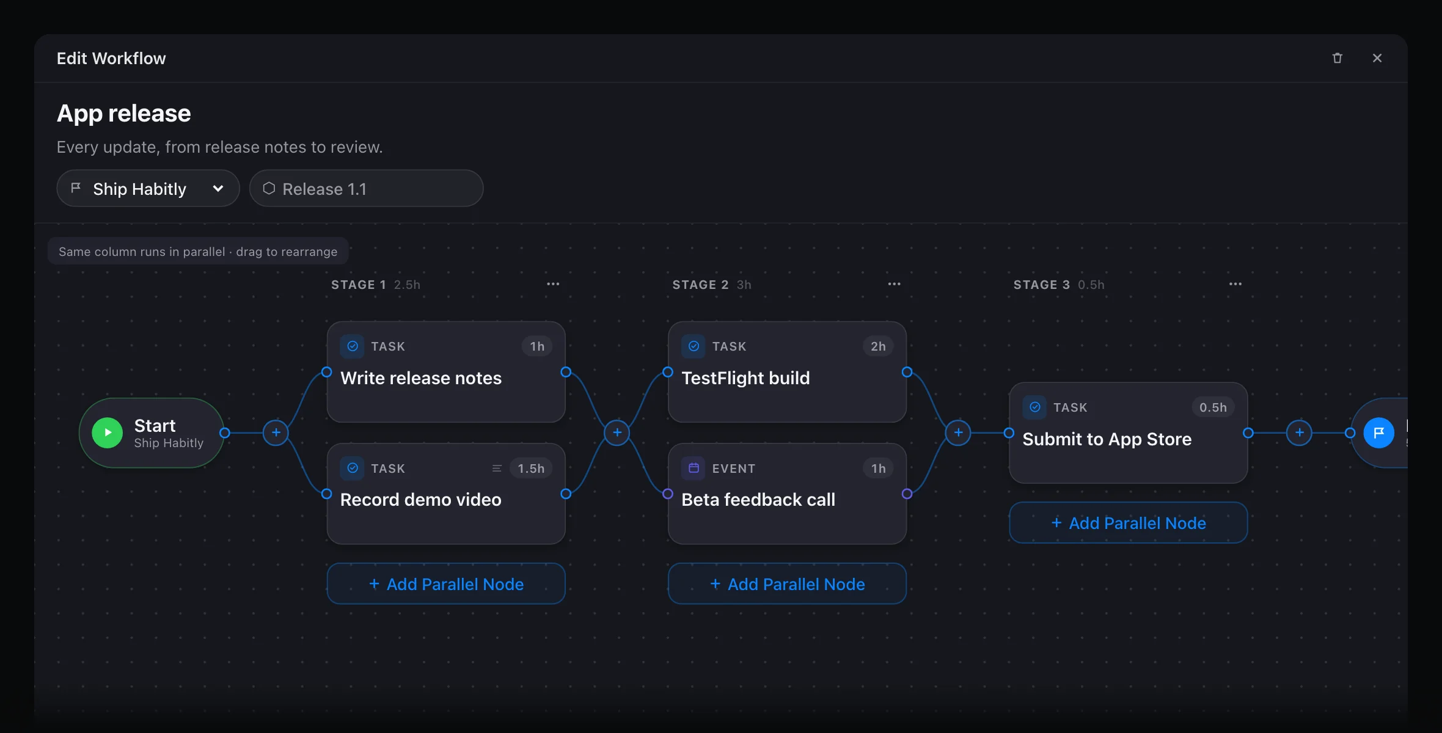The image size is (1442, 733).
Task: Click the Stage 1 header label
Action: pos(359,285)
